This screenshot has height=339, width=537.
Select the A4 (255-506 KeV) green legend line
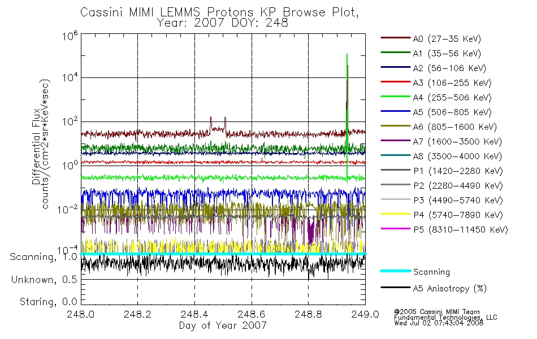click(395, 97)
